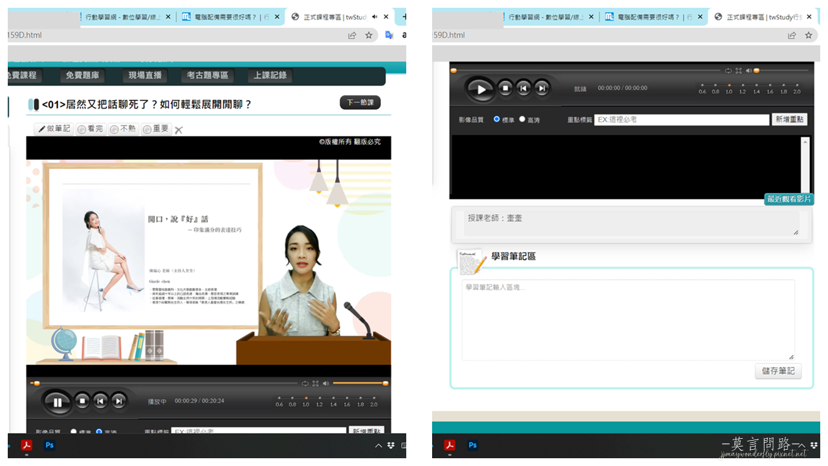Select 高清 quality radio in left window
The height and width of the screenshot is (466, 828).
pyautogui.click(x=99, y=432)
